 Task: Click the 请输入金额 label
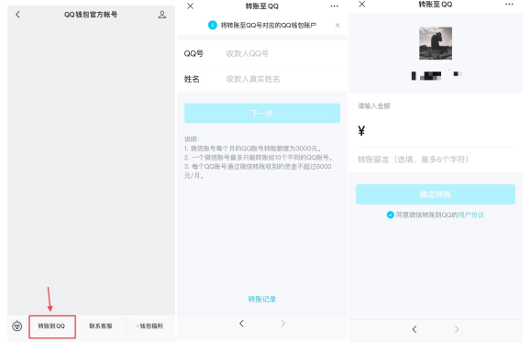[x=374, y=106]
